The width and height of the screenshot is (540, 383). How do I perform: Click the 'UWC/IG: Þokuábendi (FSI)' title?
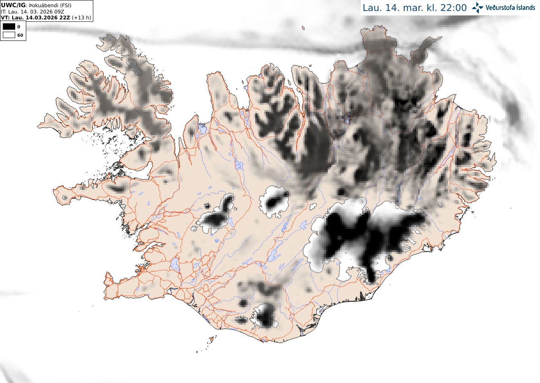(36, 5)
